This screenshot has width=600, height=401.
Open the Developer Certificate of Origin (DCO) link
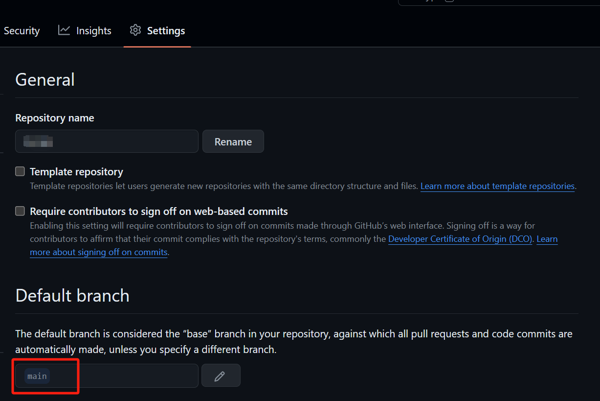click(460, 239)
